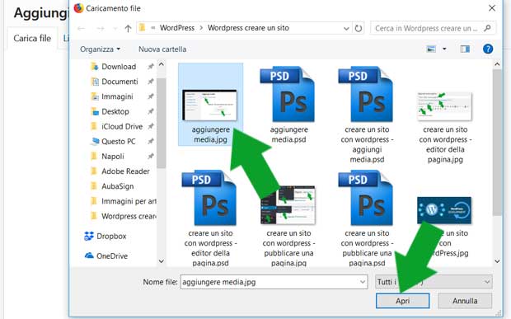Click the search magnifier icon

(487, 28)
